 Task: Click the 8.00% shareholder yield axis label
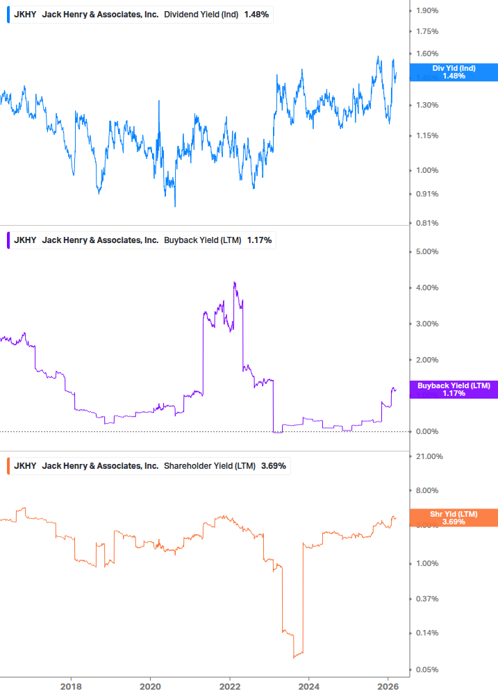(x=427, y=490)
